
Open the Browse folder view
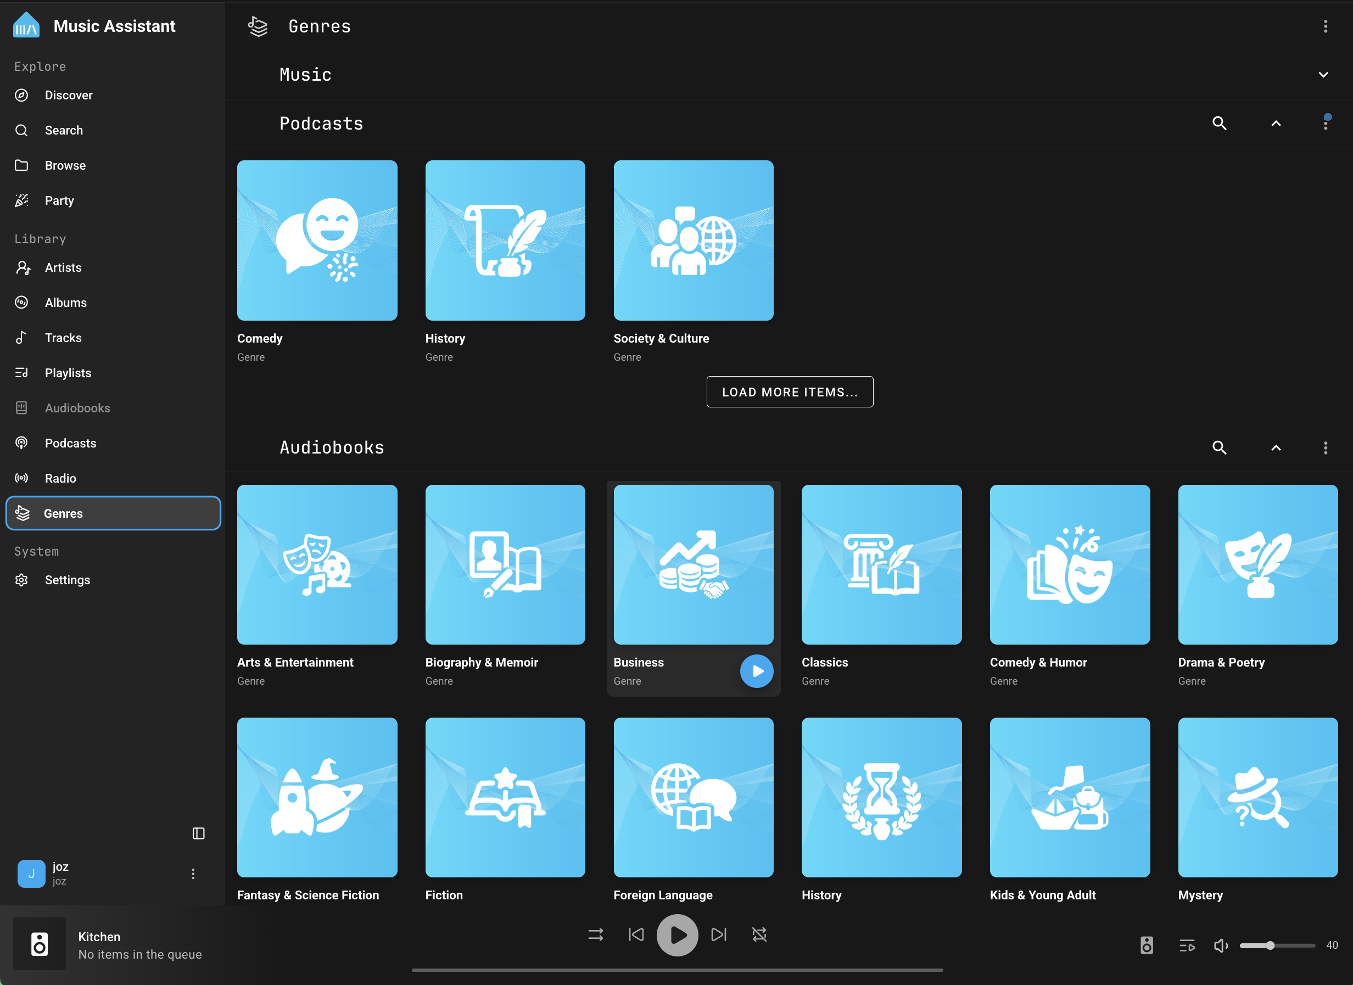[x=113, y=165]
